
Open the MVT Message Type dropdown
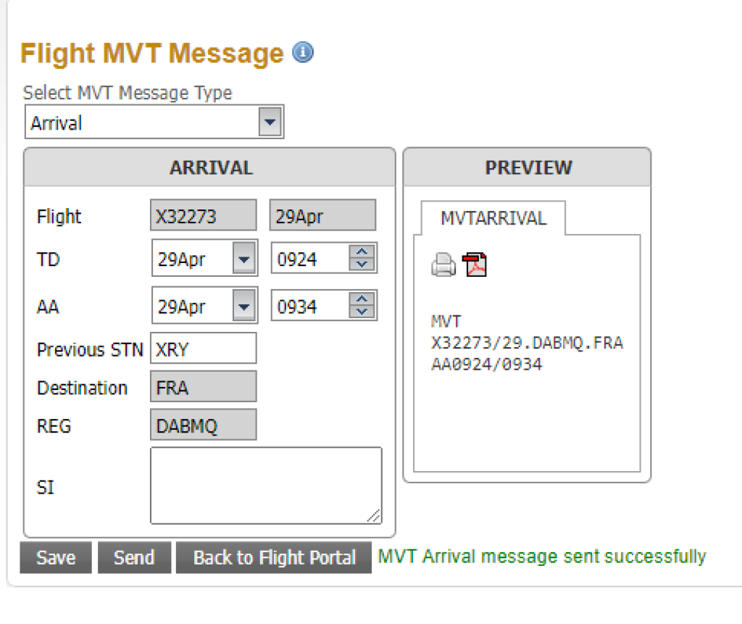(x=270, y=122)
